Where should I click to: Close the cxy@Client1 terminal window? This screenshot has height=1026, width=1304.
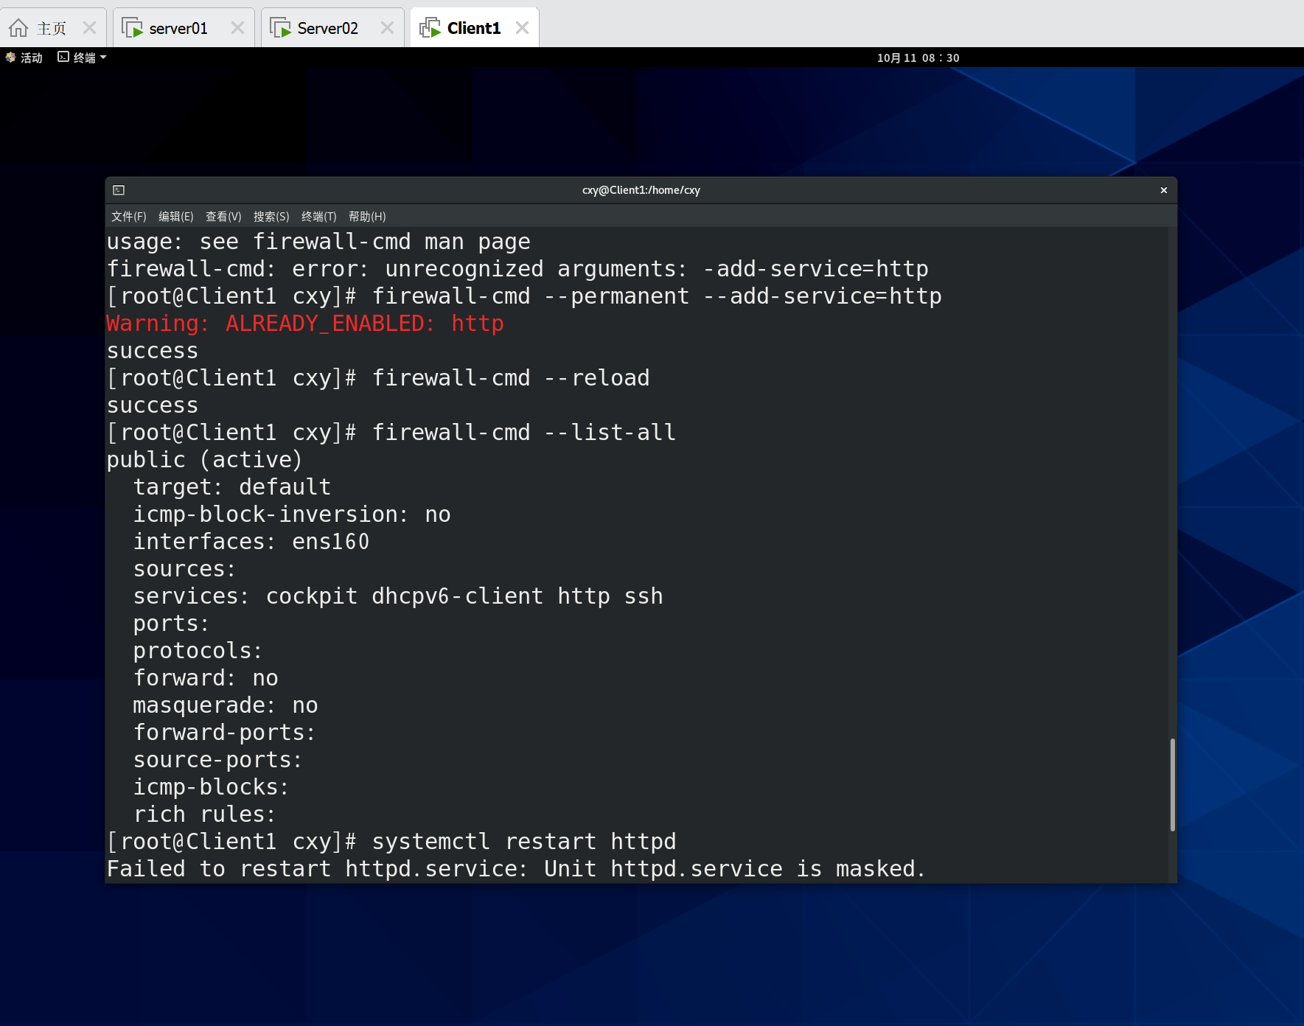[x=1164, y=190]
